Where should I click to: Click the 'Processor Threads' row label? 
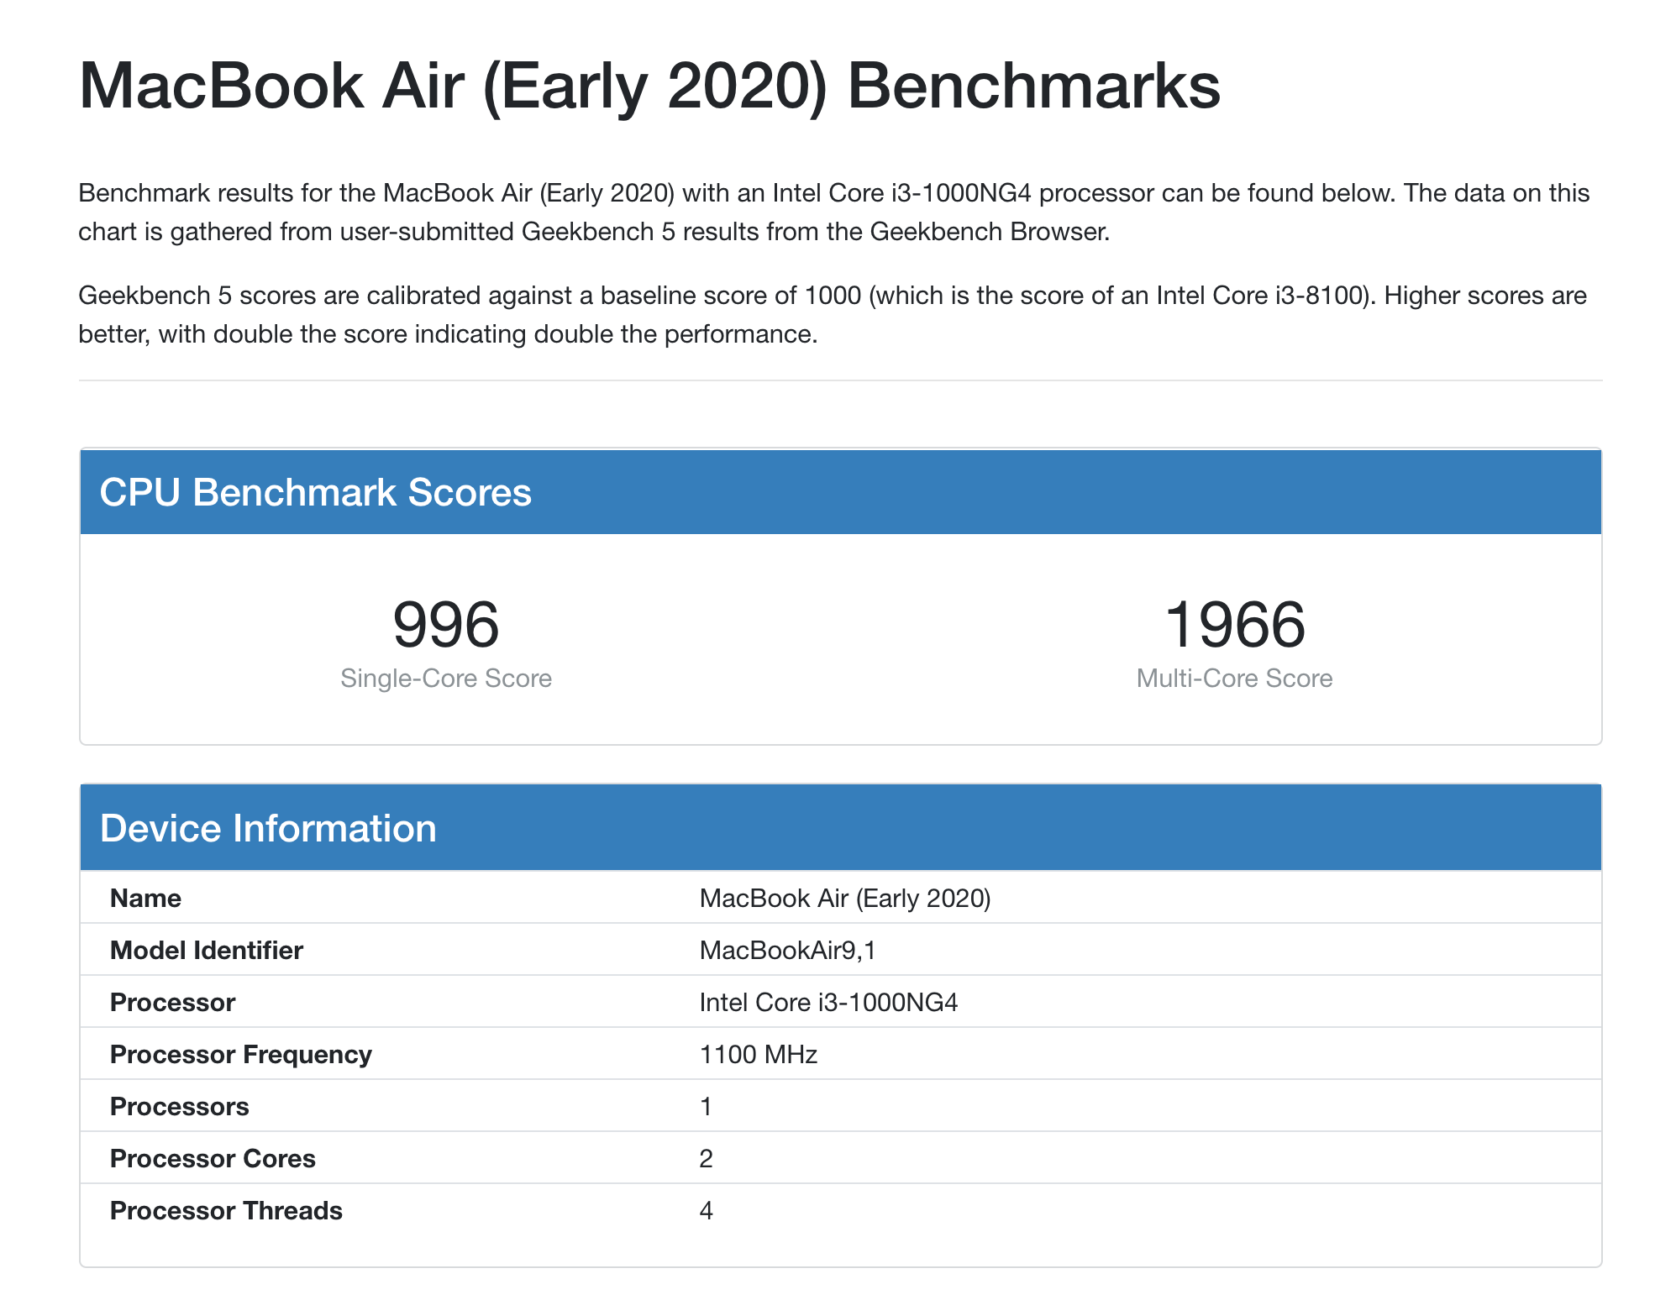click(226, 1211)
